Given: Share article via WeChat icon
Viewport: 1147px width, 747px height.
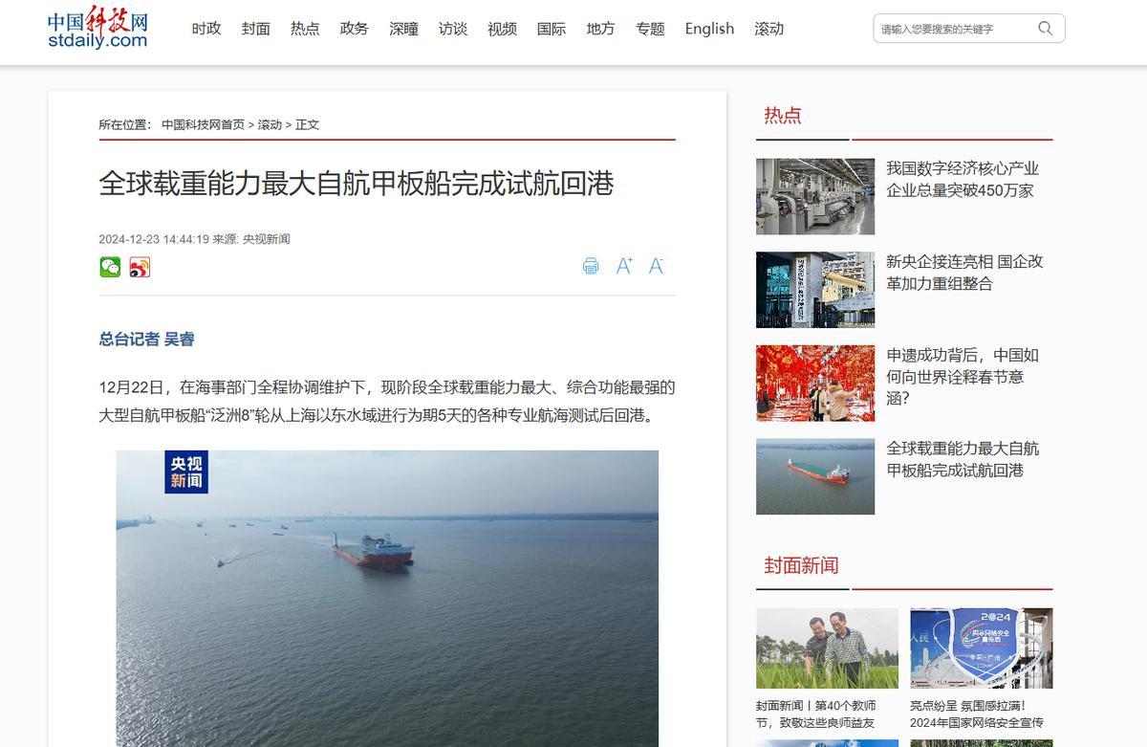Looking at the screenshot, I should [110, 268].
